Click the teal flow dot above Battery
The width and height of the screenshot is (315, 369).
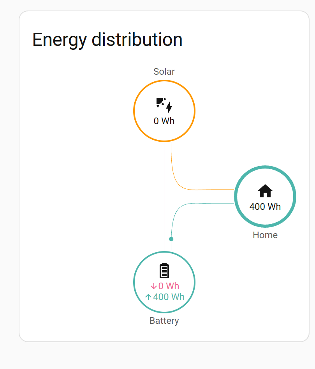pyautogui.click(x=171, y=239)
